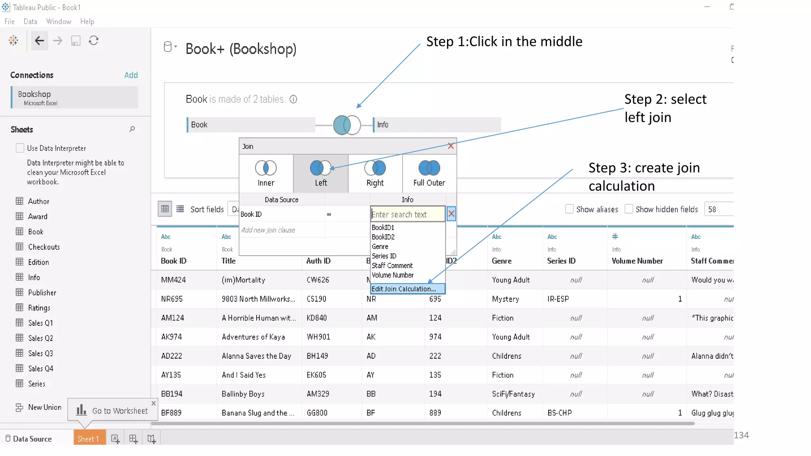
Task: Select Left join type
Action: (x=321, y=173)
